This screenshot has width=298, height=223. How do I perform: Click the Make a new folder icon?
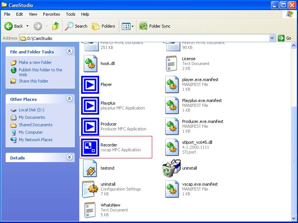[x=13, y=62]
